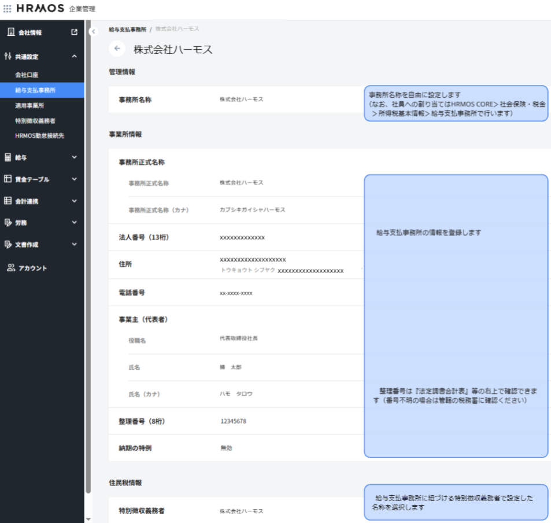This screenshot has height=523, width=551.
Task: Click the 給与 calculator icon in sidebar
Action: (8, 157)
